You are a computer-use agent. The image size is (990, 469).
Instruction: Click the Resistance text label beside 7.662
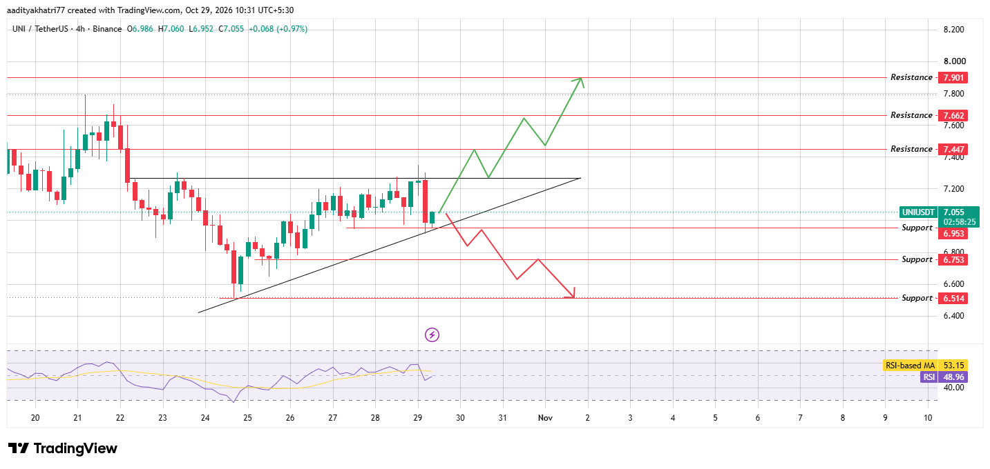911,115
